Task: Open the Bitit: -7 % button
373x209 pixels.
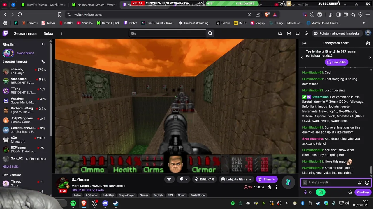Action: pos(205,179)
